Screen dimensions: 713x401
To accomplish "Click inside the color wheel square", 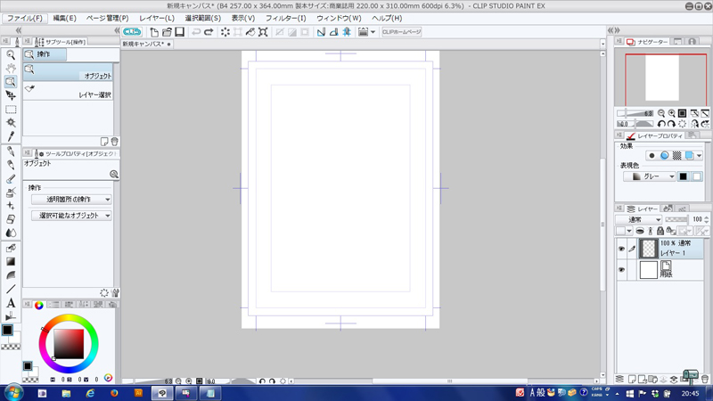I will [x=68, y=343].
